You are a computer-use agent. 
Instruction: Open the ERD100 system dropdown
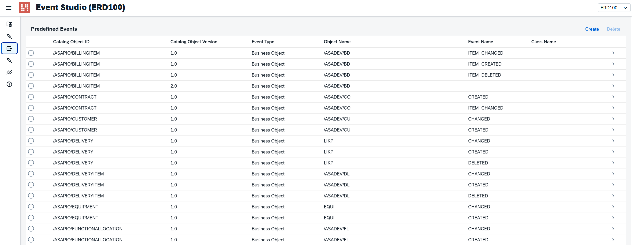[x=614, y=8]
